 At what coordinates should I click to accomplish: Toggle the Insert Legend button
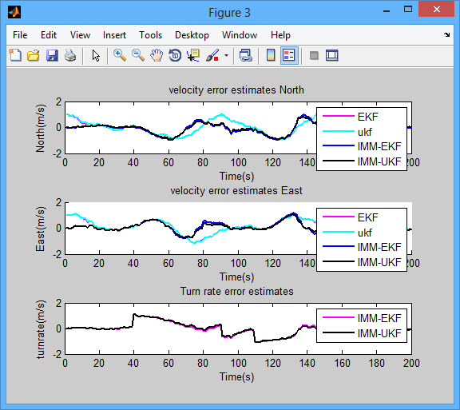289,55
